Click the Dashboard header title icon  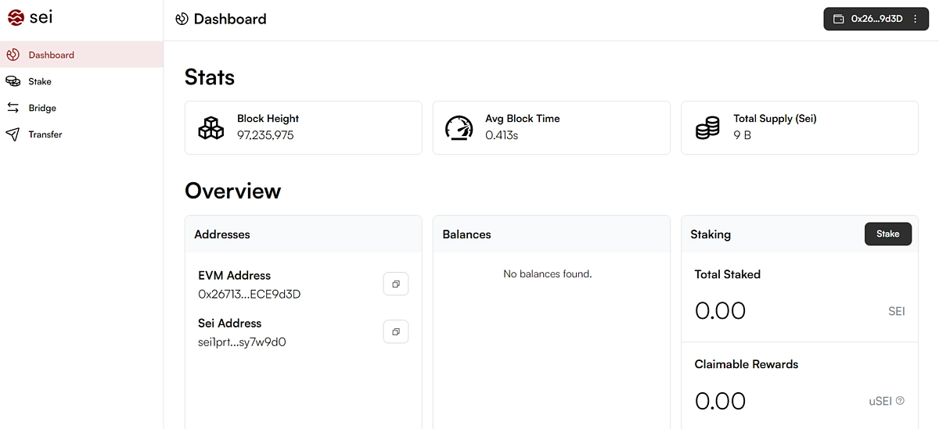(x=182, y=19)
